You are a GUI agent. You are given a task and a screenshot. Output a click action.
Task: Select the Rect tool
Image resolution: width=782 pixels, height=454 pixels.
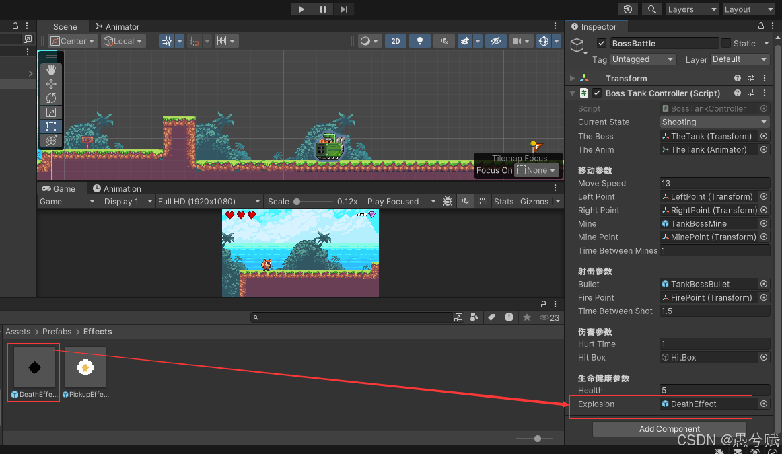[51, 126]
